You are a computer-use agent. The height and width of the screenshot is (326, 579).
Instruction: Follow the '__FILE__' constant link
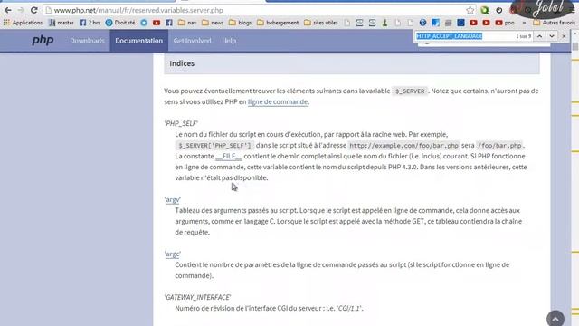pos(229,156)
